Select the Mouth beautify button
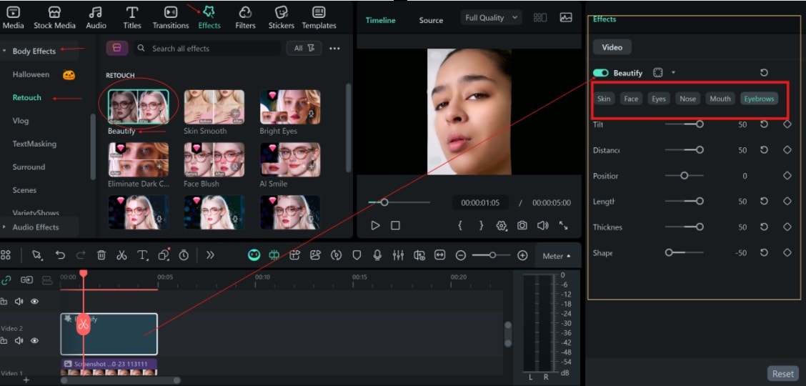 point(720,99)
